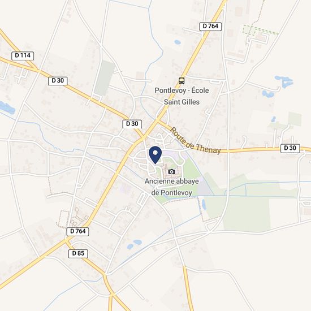This screenshot has width=311, height=311.
Task: Click the D 85 road shield
Action: click(x=78, y=254)
